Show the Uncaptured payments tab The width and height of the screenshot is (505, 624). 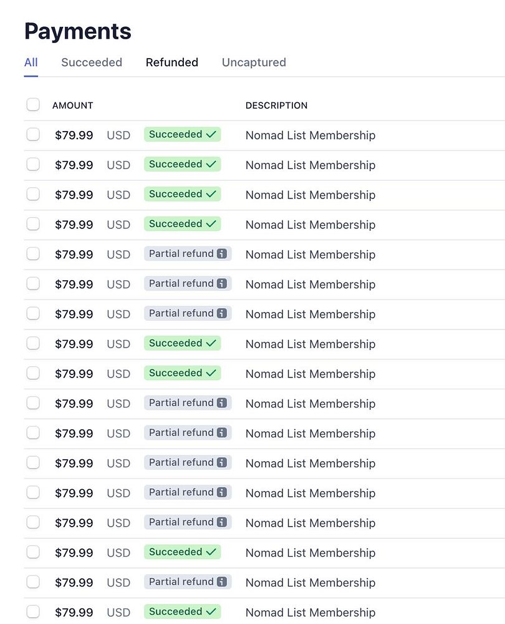pos(254,62)
